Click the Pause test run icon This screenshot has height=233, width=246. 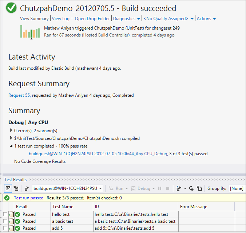click(159, 188)
